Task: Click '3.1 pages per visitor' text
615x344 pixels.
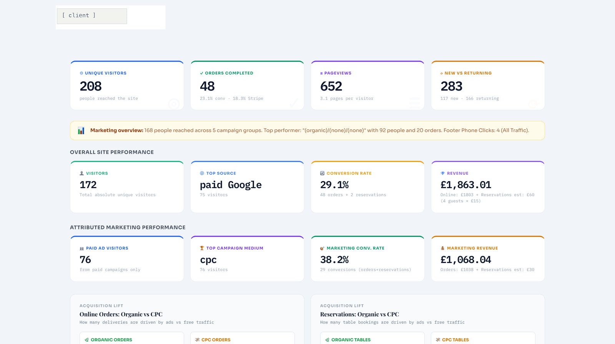Action: tap(347, 99)
